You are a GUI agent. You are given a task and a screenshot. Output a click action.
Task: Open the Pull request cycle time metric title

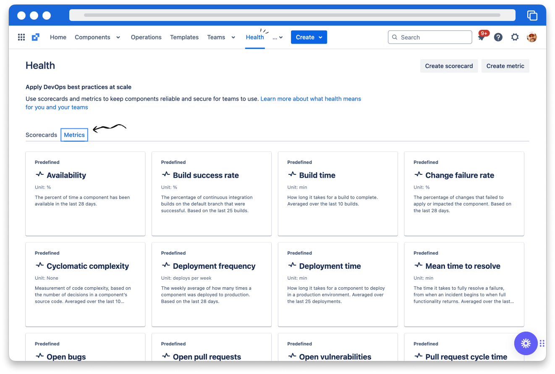point(466,357)
